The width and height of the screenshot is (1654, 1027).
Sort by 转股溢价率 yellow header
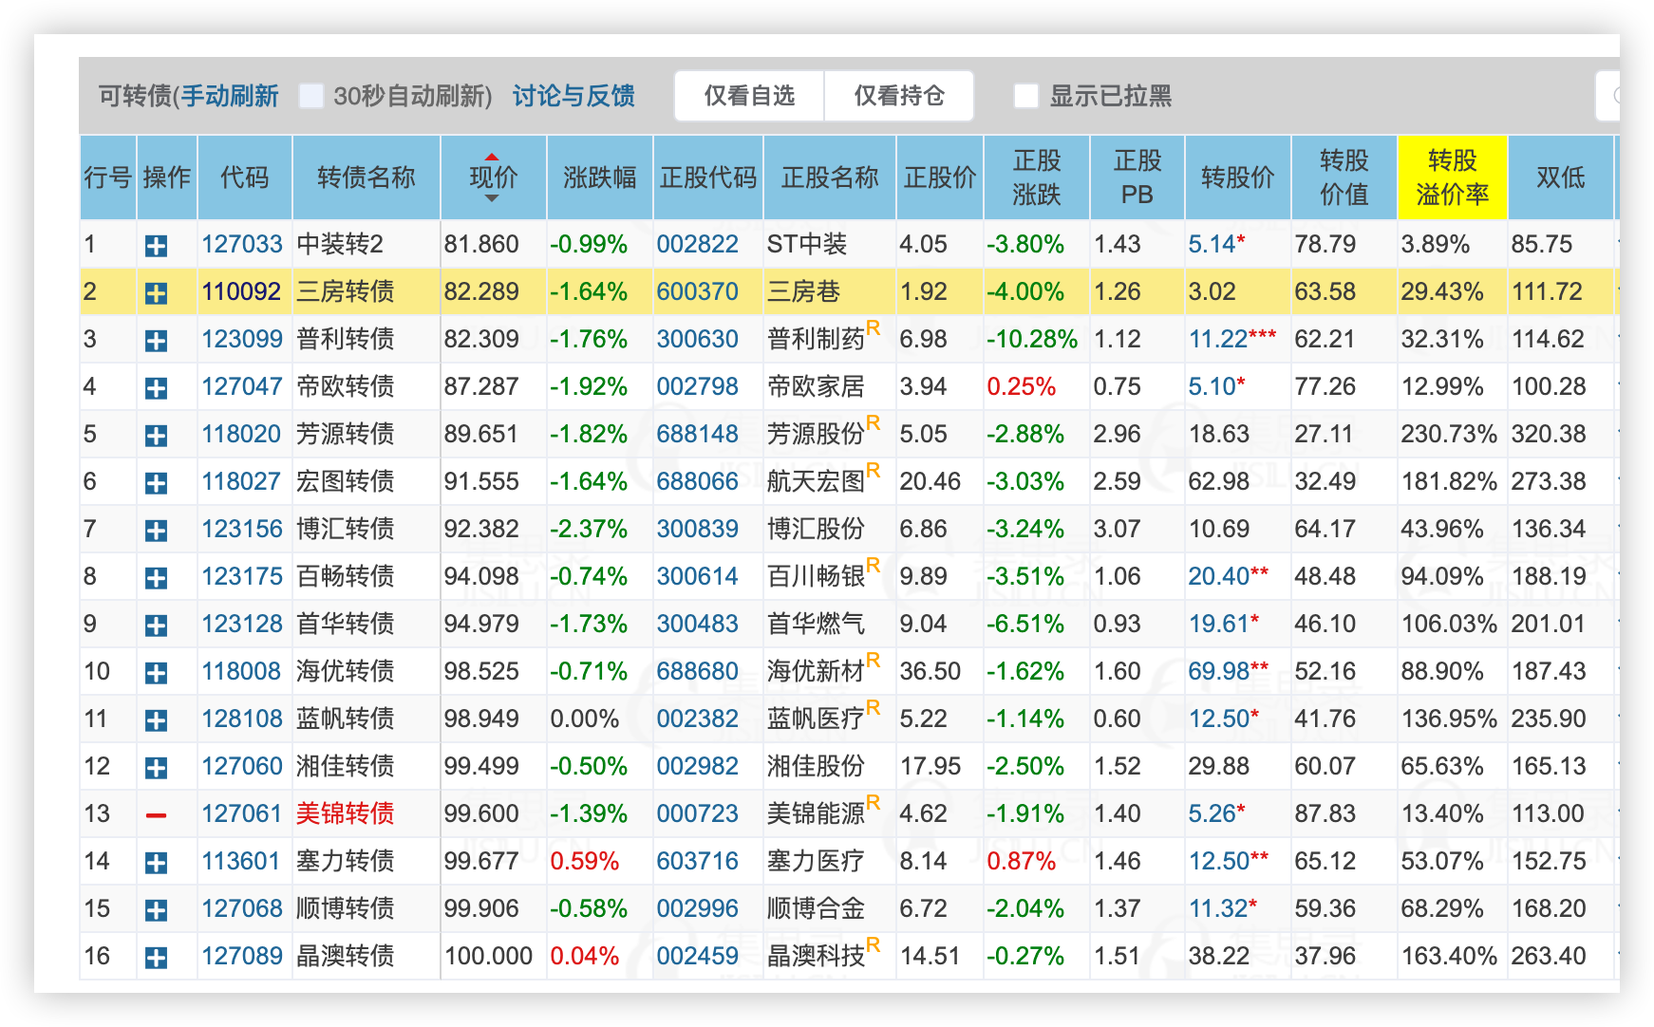[1452, 177]
